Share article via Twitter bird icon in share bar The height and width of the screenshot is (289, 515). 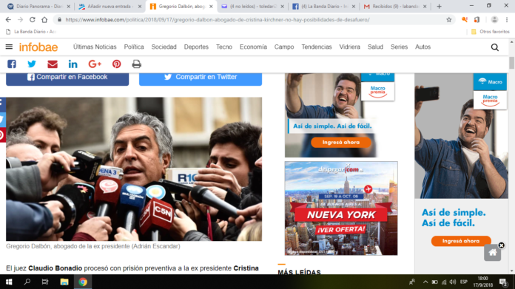[x=32, y=64]
